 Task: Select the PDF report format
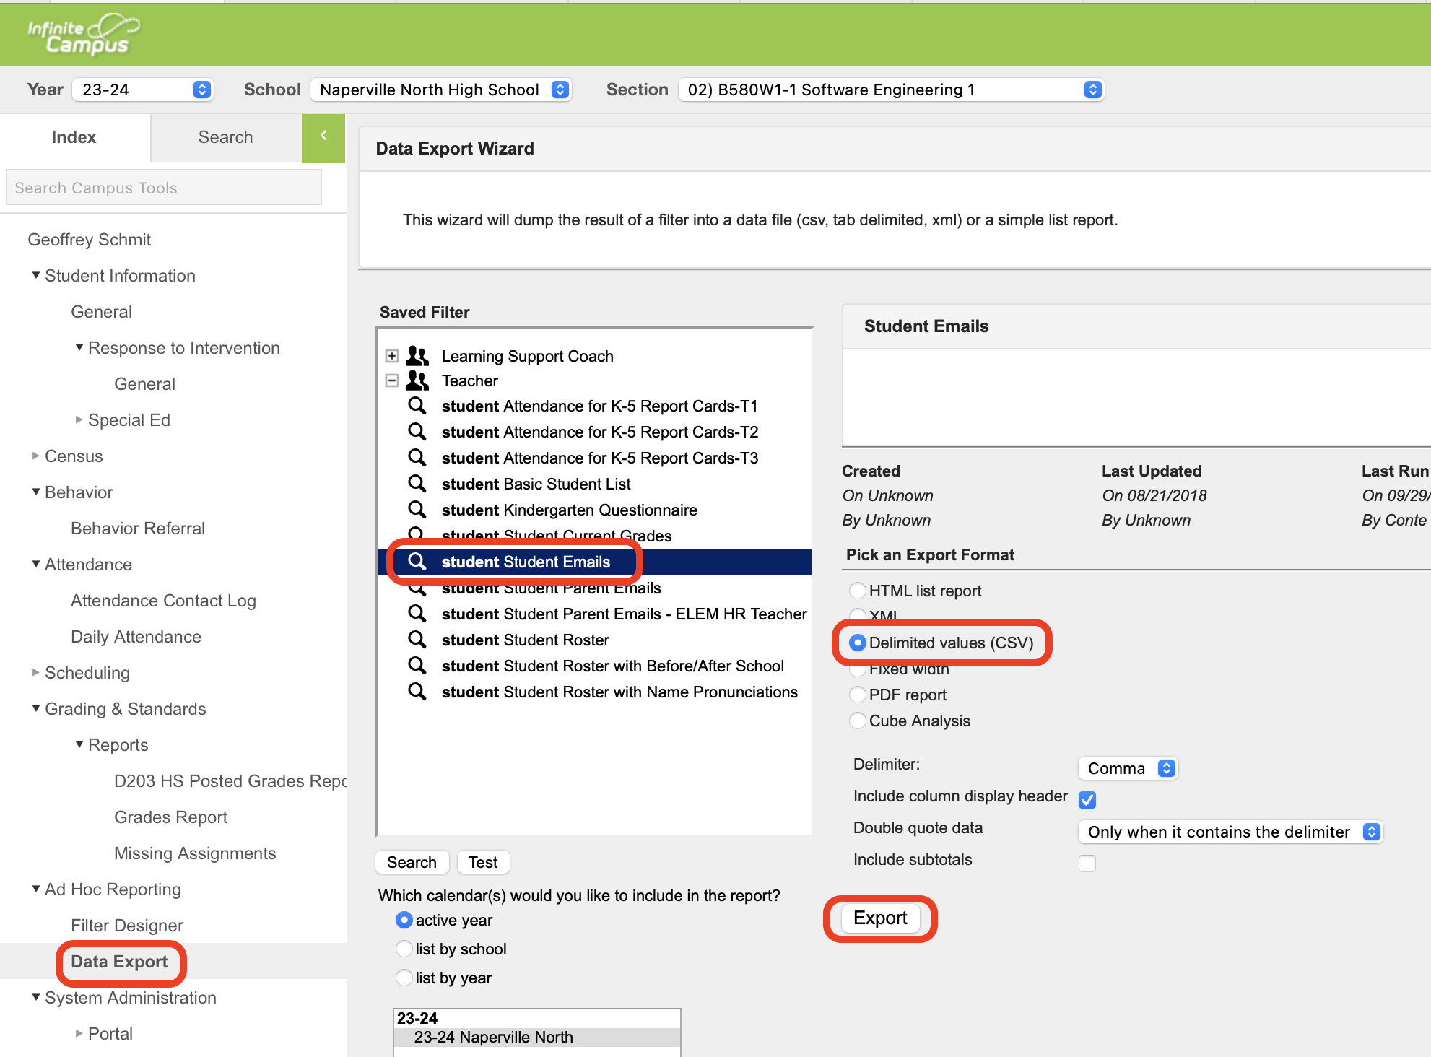click(x=857, y=695)
